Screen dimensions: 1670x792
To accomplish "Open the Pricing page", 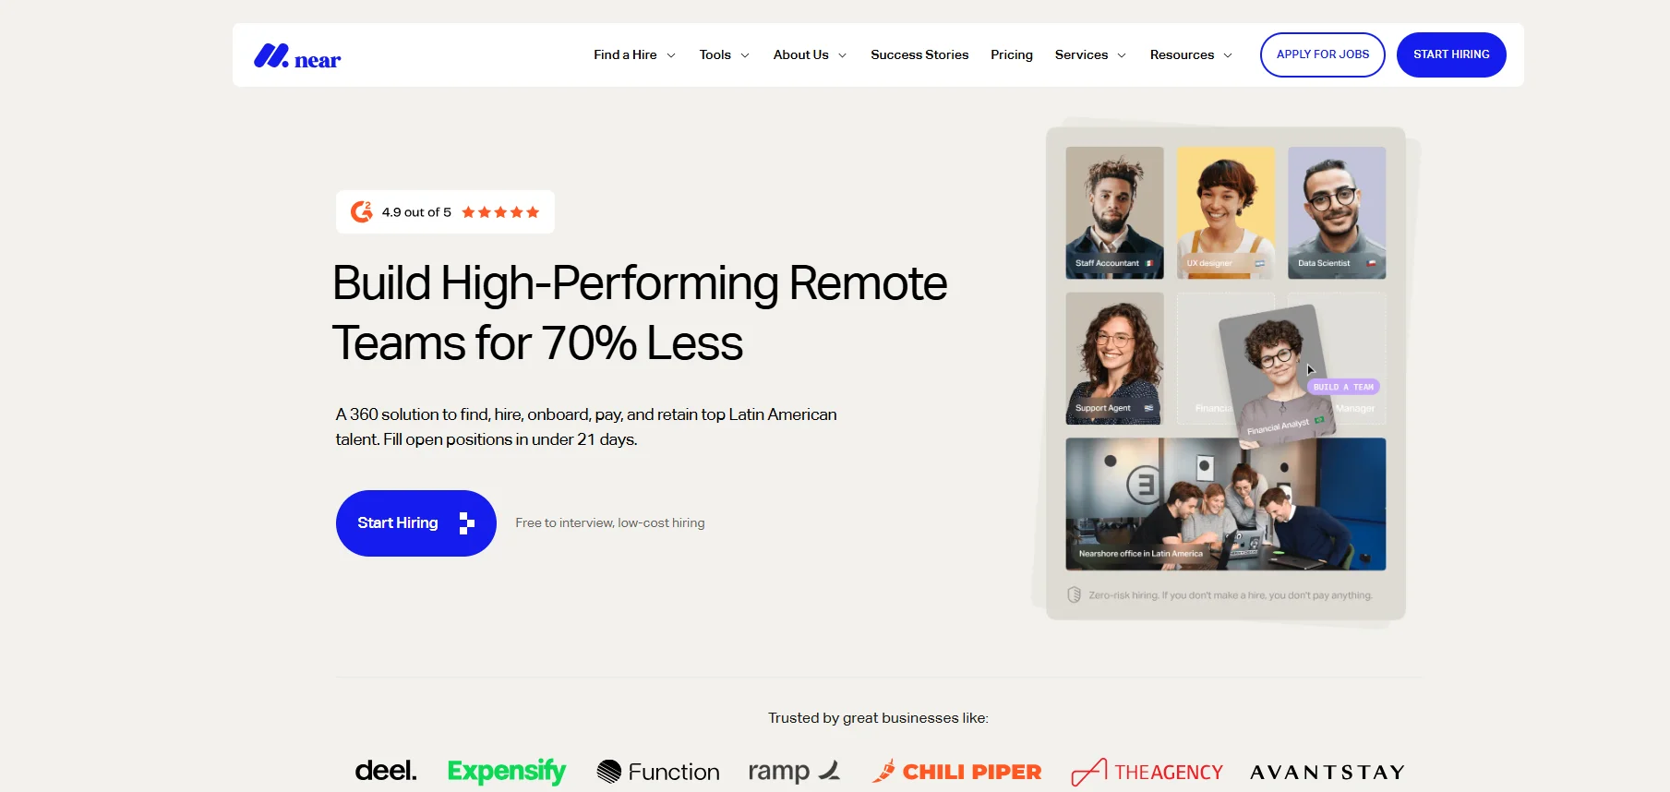I will (1012, 55).
